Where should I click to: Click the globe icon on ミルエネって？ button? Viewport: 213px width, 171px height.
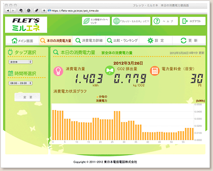pos(116,21)
